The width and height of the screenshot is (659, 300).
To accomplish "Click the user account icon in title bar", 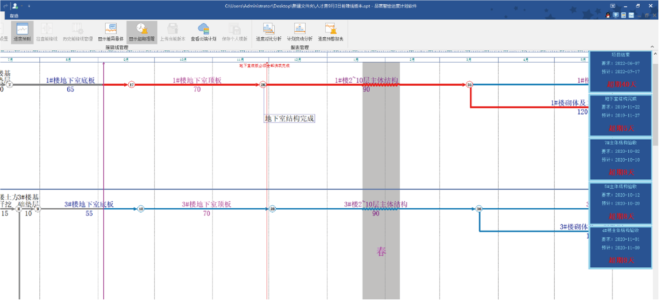I will (15, 6).
